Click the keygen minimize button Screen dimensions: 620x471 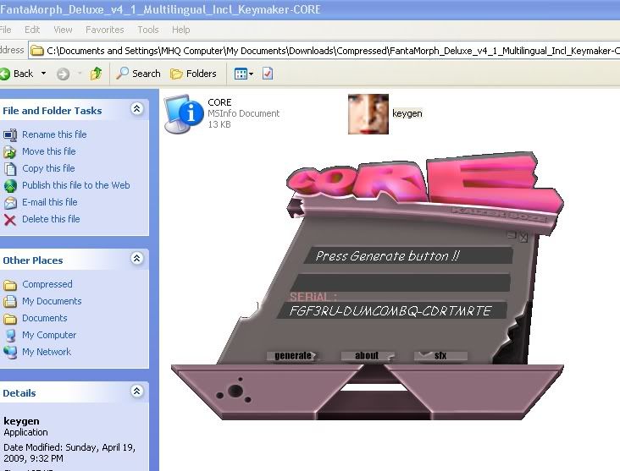click(x=512, y=235)
